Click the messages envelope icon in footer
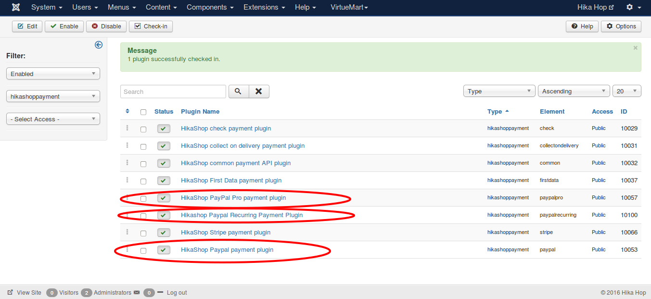 (137, 292)
